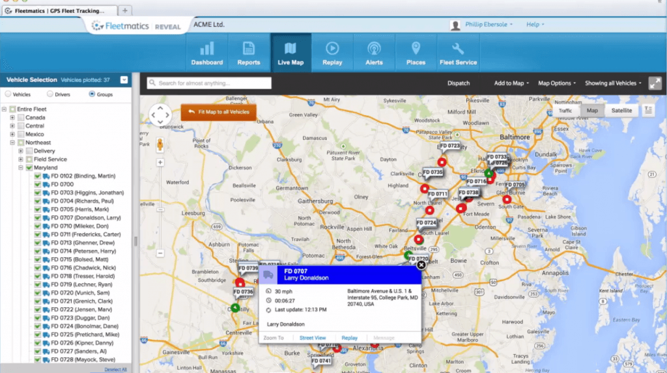Uncheck FD 0700 vehicle checkbox

point(37,184)
